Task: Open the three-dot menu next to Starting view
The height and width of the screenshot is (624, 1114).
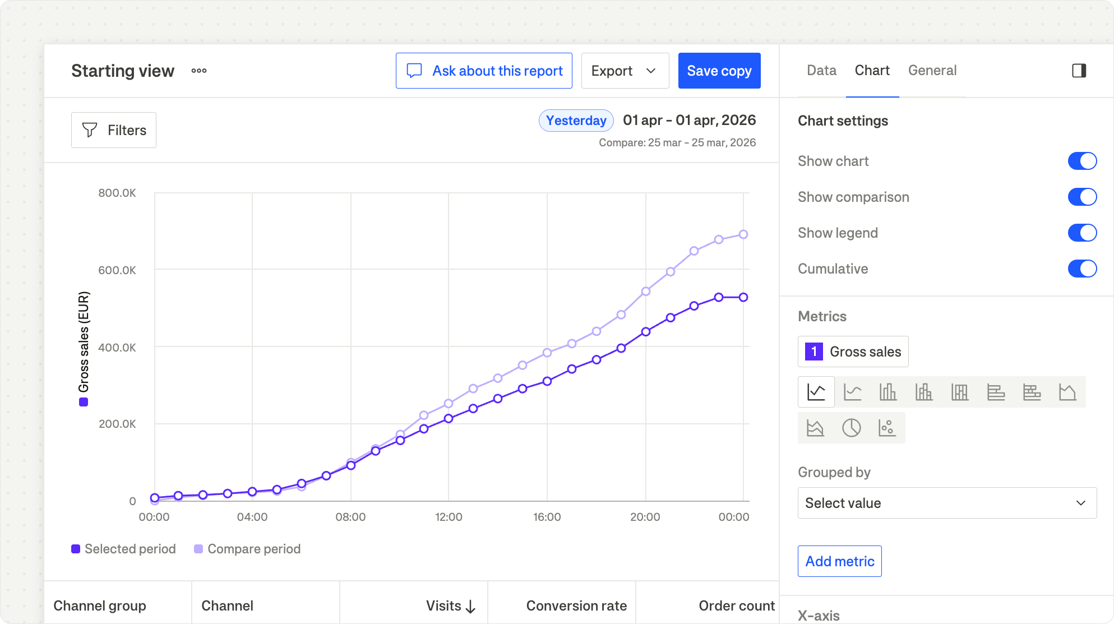Action: coord(199,71)
